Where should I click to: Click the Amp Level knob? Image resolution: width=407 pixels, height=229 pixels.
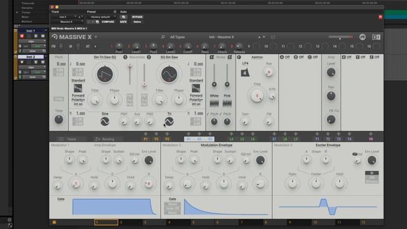click(331, 73)
